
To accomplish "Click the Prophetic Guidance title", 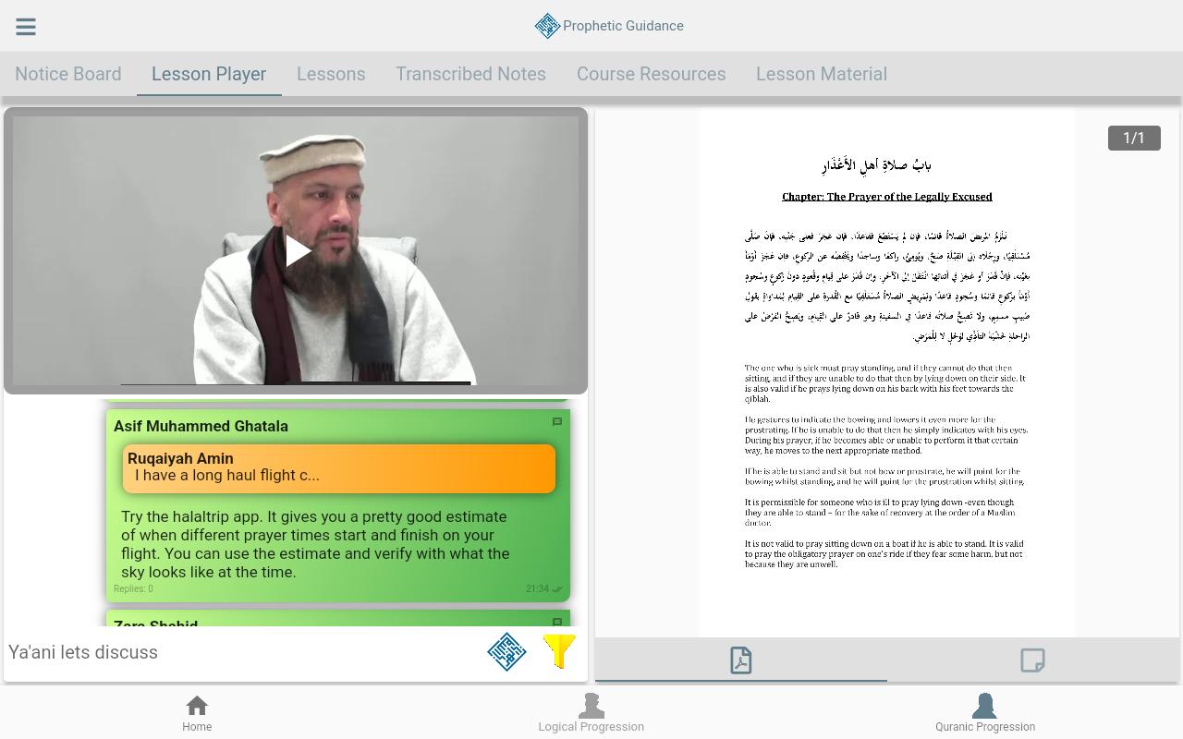I will (x=623, y=26).
